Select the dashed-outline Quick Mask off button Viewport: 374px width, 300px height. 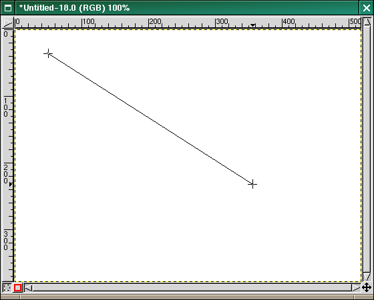click(7, 287)
